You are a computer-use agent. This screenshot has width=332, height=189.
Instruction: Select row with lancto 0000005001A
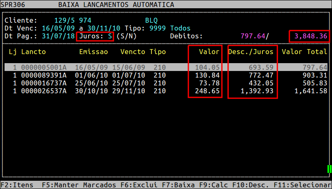[43, 67]
